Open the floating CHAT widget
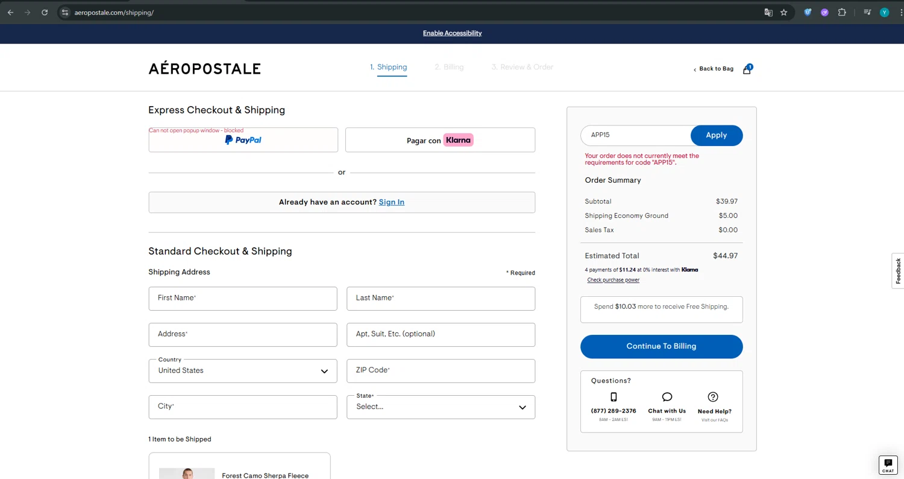Image resolution: width=904 pixels, height=479 pixels. click(x=888, y=465)
